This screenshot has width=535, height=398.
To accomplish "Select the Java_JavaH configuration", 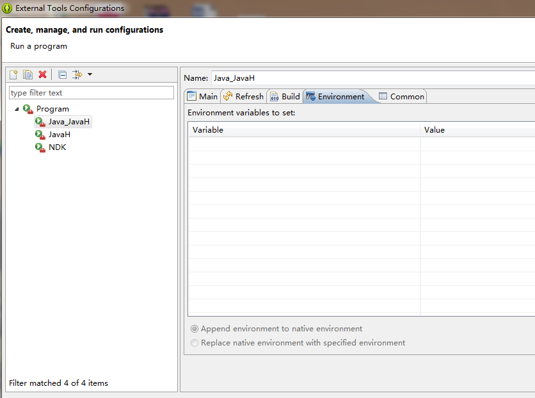I will [x=63, y=122].
